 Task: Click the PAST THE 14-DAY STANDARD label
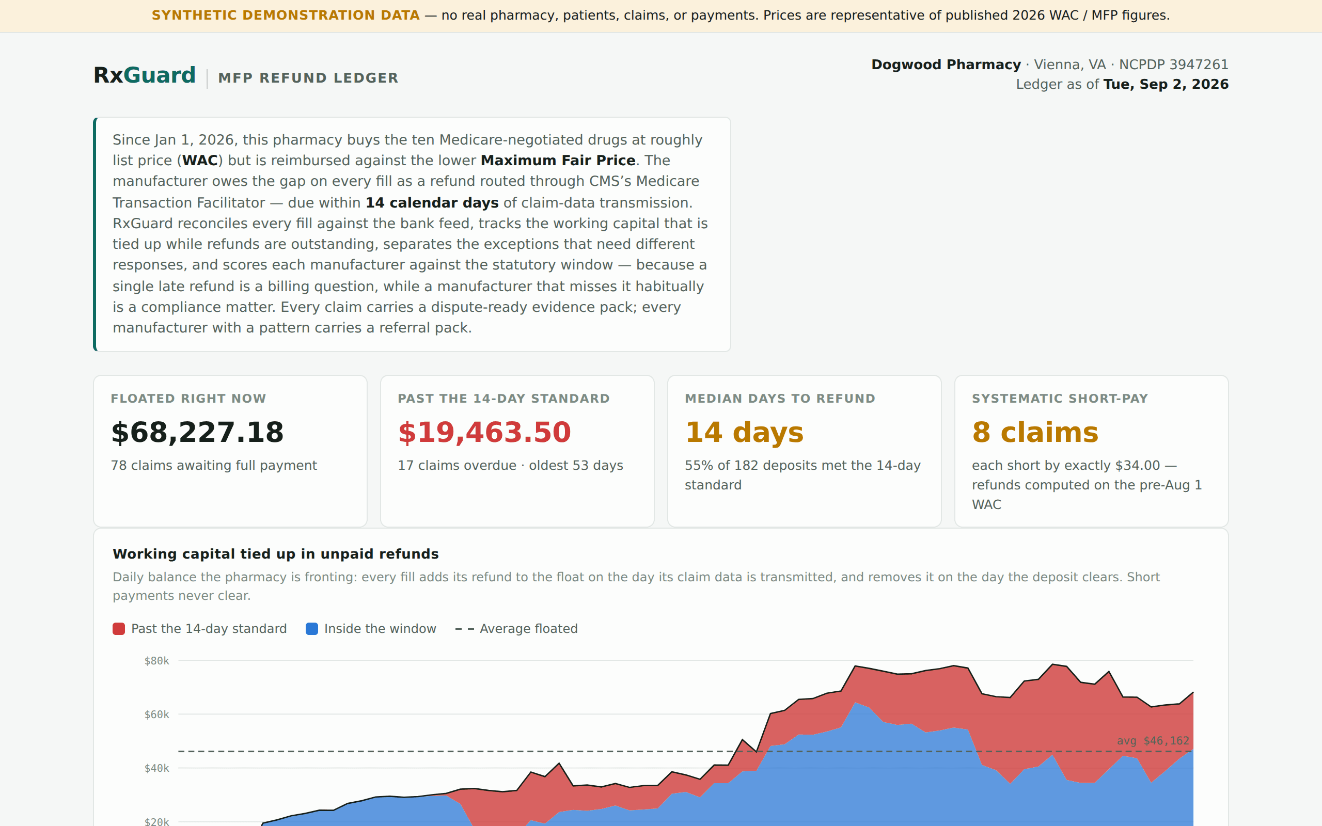tap(503, 399)
